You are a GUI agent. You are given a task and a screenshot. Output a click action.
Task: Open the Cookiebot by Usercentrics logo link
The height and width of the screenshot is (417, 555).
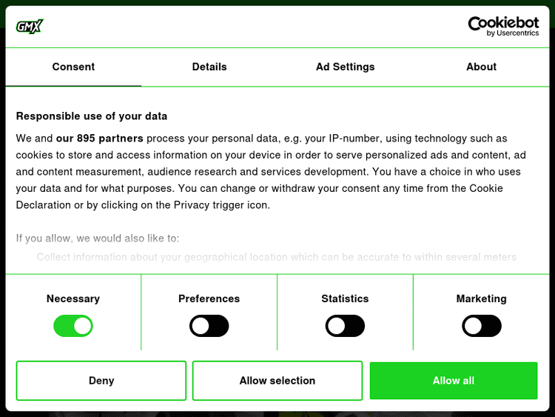(503, 27)
